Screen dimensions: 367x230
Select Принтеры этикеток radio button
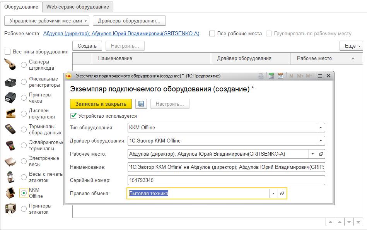pyautogui.click(x=24, y=209)
